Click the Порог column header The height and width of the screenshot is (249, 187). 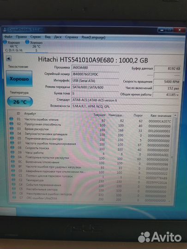coord(138,115)
